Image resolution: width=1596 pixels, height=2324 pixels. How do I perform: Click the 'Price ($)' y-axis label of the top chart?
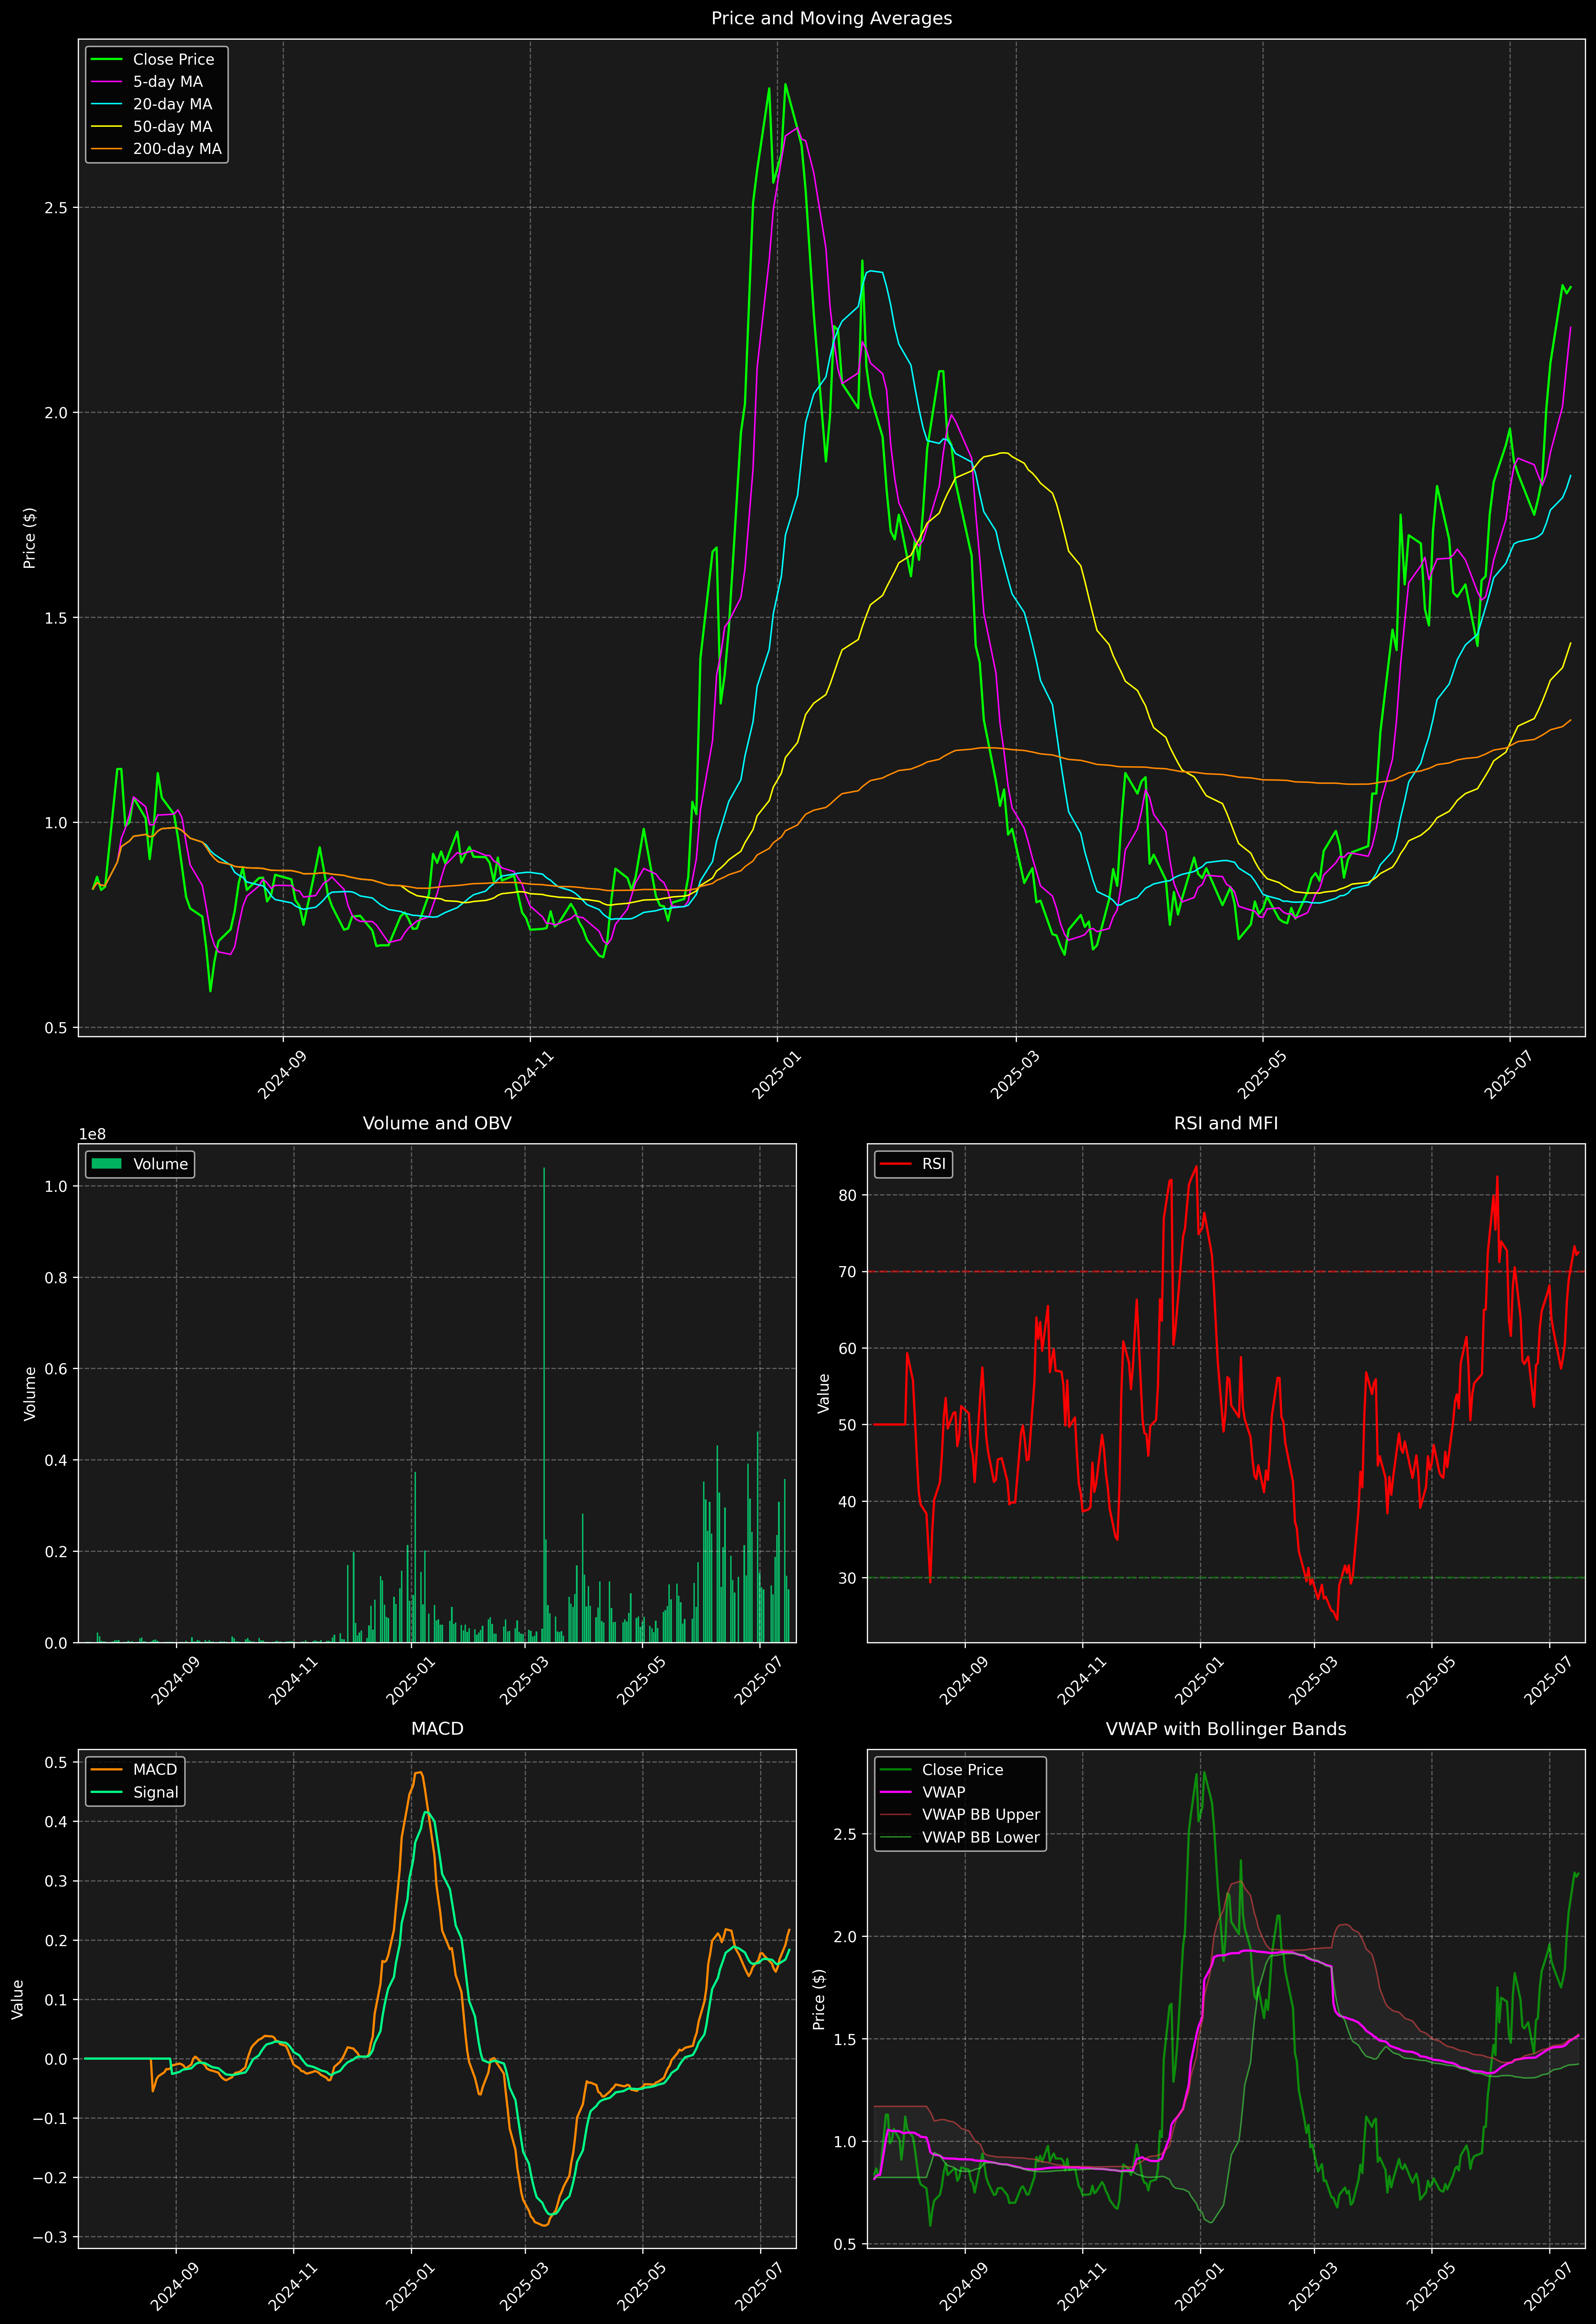pyautogui.click(x=30, y=538)
